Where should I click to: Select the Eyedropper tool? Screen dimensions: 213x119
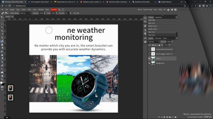coord(2,34)
